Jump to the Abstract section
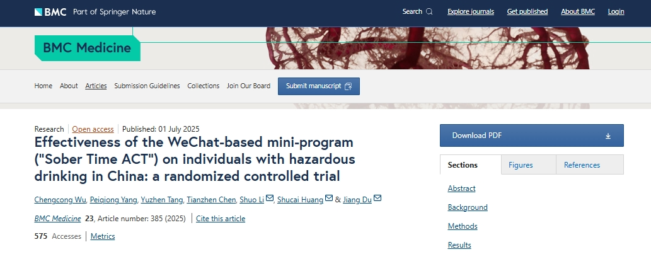 tap(461, 188)
